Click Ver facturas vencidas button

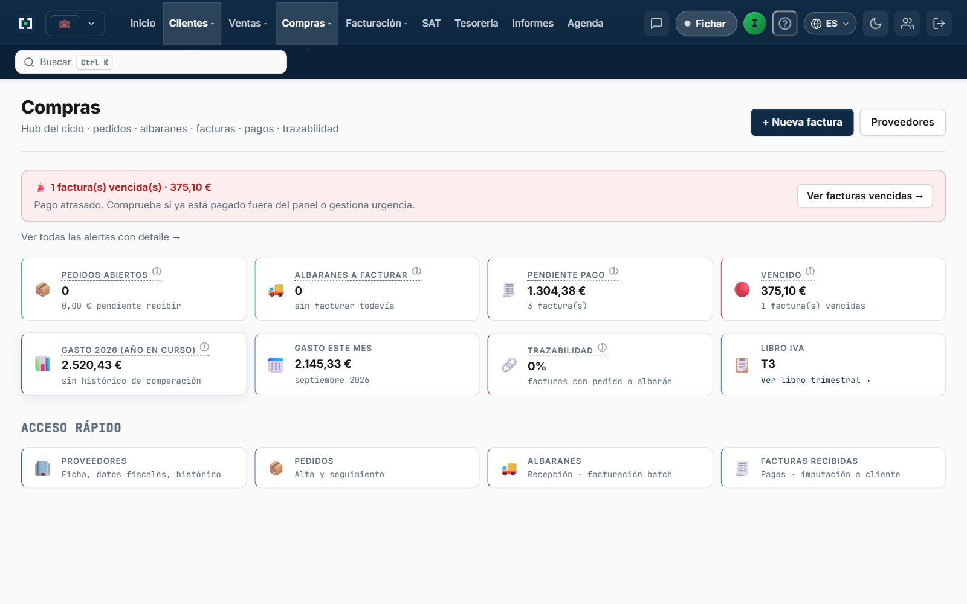point(865,196)
